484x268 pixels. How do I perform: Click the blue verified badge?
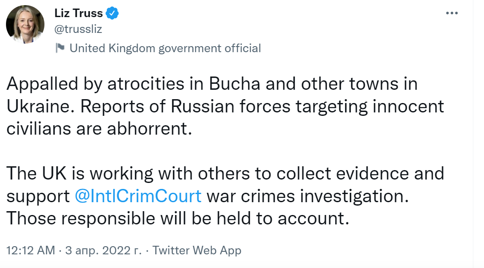[x=112, y=13]
